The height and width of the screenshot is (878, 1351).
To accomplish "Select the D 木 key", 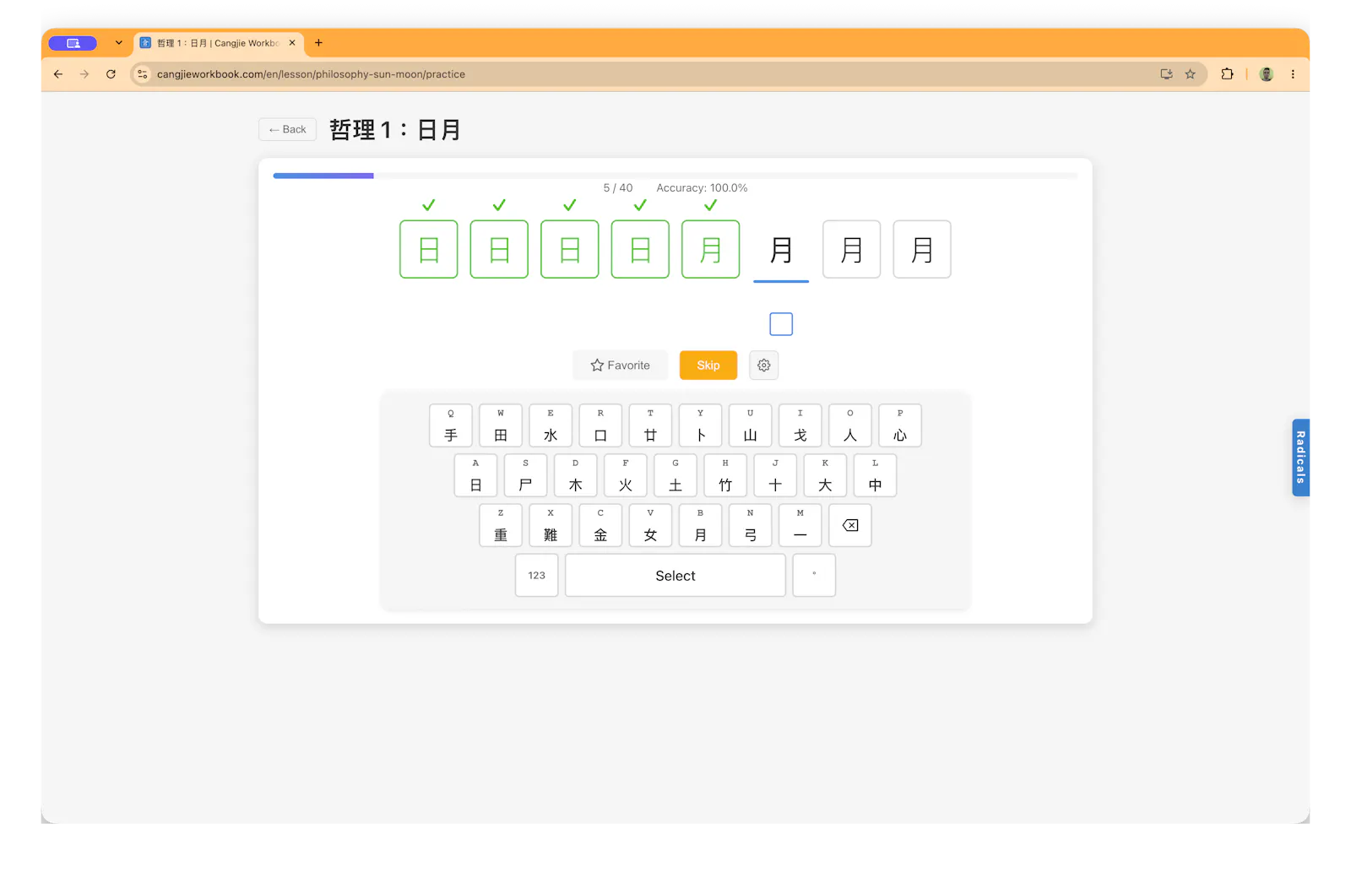I will tap(575, 475).
